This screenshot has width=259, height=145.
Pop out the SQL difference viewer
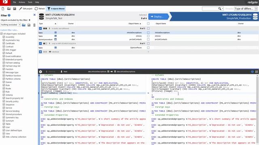[x=257, y=72]
